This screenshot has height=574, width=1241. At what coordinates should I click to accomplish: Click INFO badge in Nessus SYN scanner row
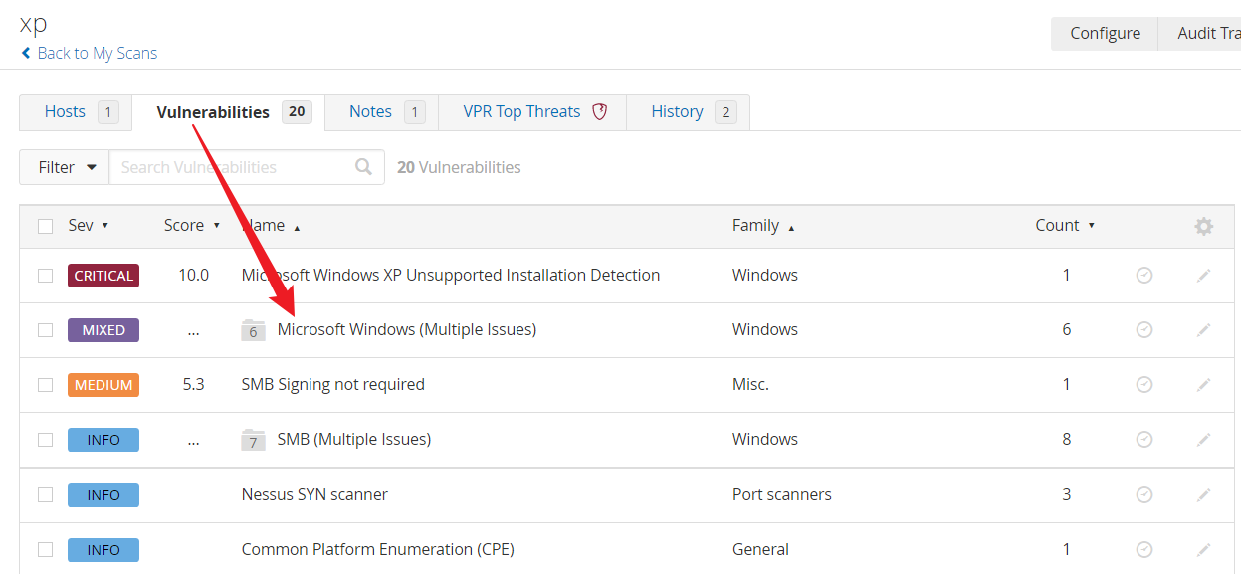tap(103, 495)
